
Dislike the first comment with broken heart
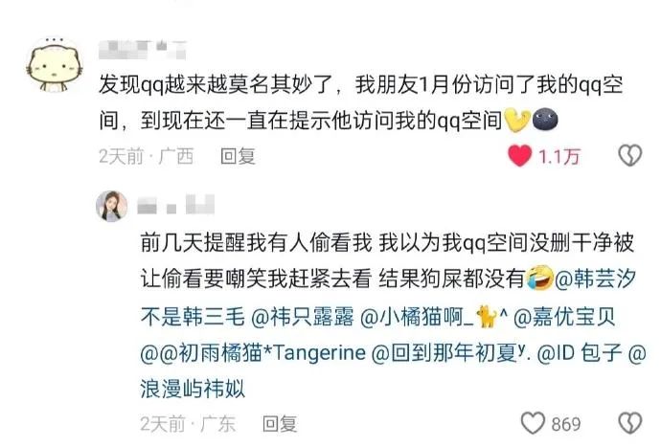click(x=629, y=155)
